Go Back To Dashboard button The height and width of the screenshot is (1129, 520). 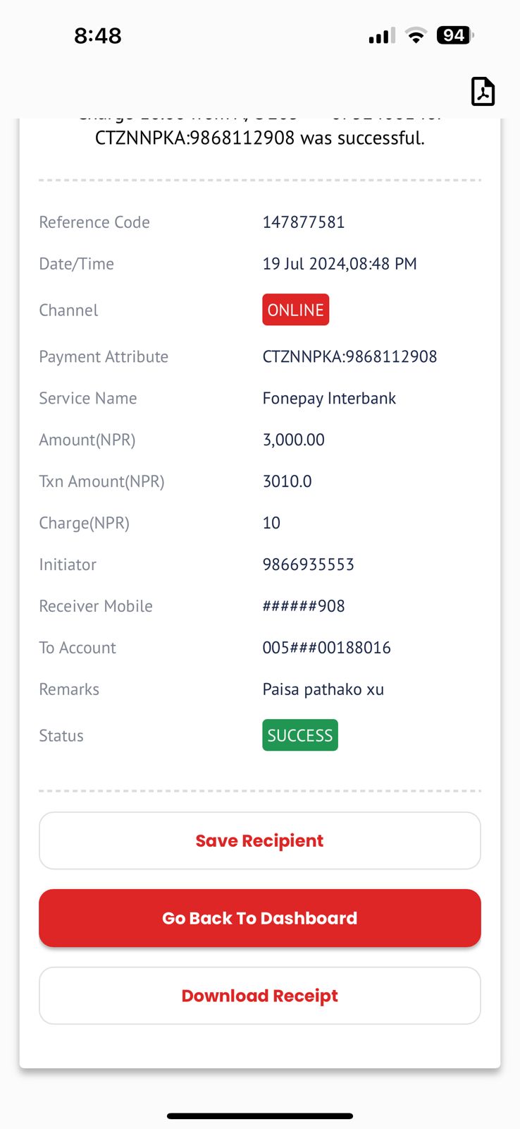tap(260, 918)
